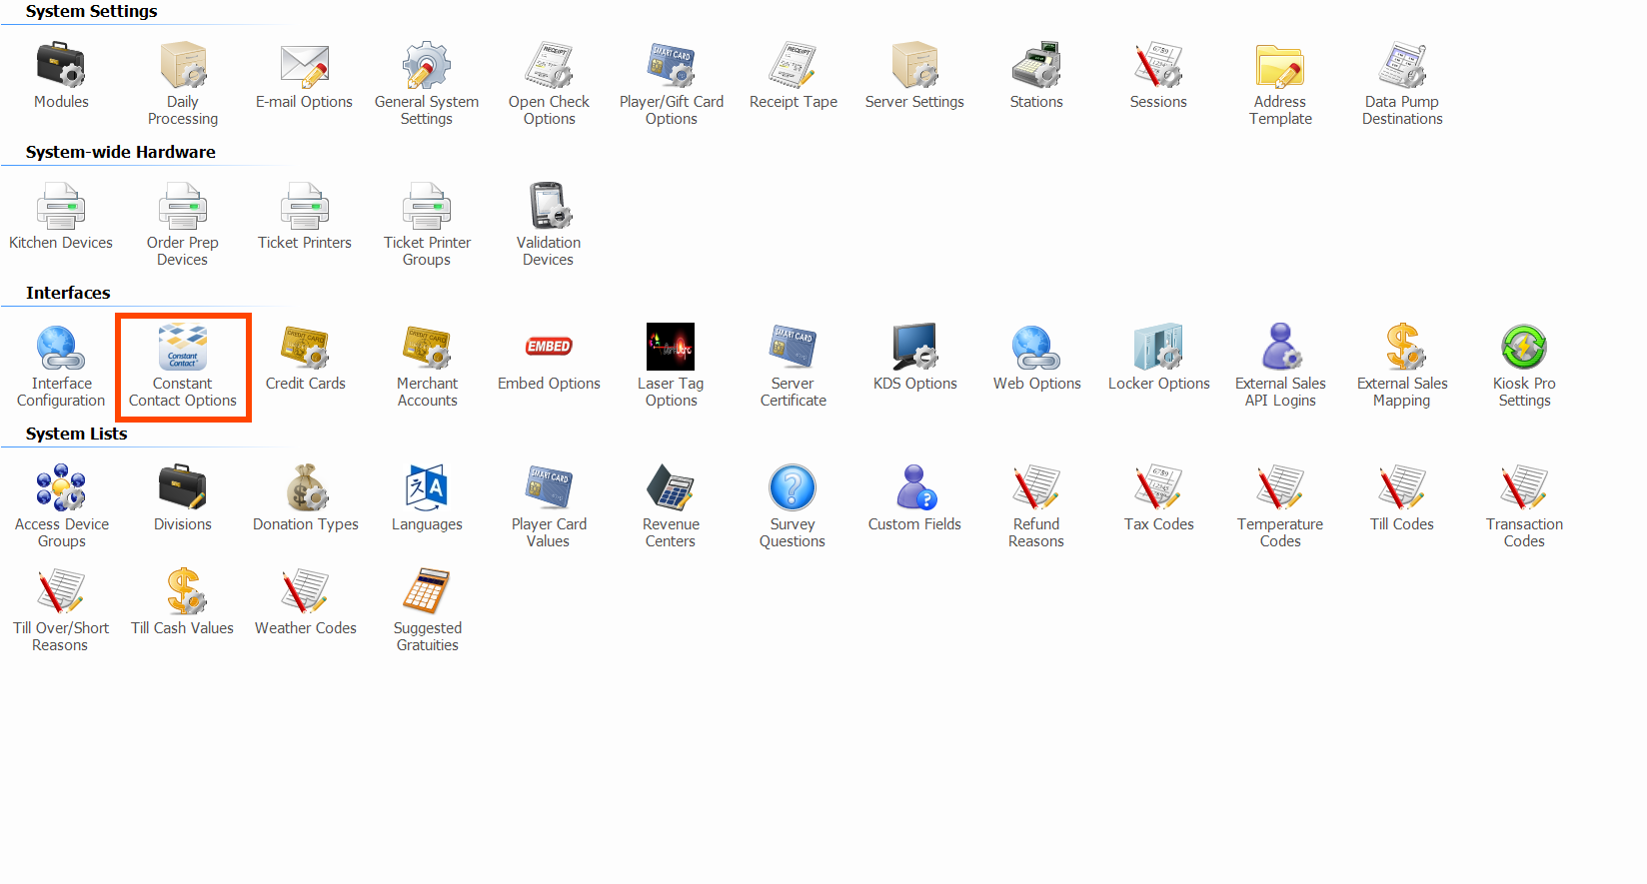Open the Survey Questions list
1647x884 pixels.
[793, 488]
